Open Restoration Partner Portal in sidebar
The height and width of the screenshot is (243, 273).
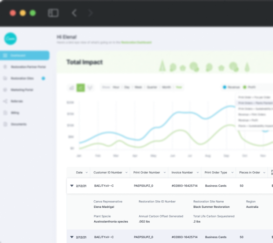coord(27,67)
